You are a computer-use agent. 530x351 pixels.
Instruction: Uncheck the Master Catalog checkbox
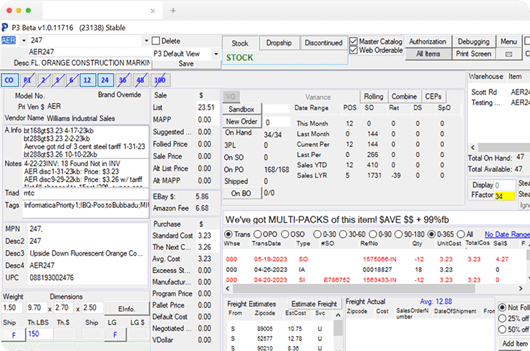[353, 42]
